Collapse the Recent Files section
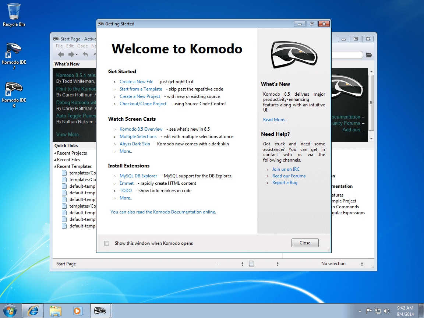Screen dimensions: 424x318 coord(56,160)
